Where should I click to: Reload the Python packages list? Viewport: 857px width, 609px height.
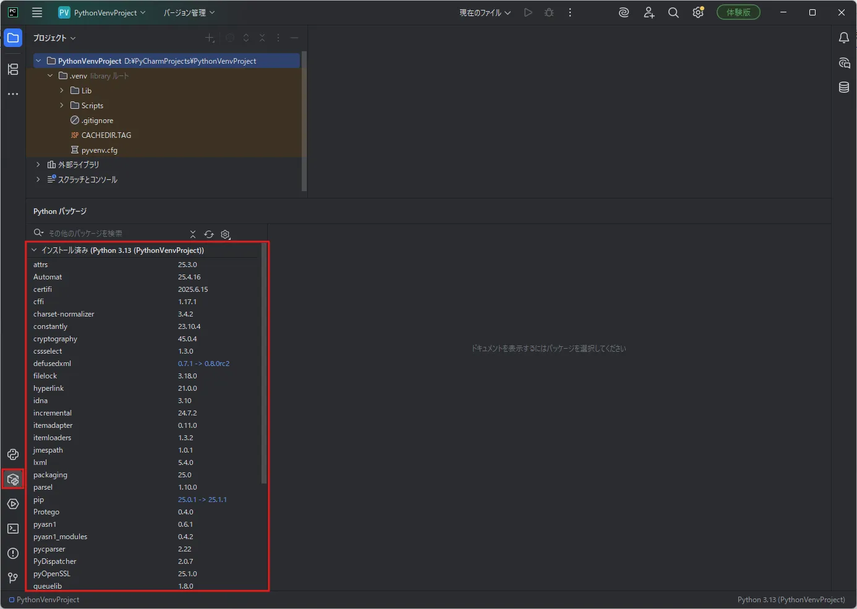[209, 234]
